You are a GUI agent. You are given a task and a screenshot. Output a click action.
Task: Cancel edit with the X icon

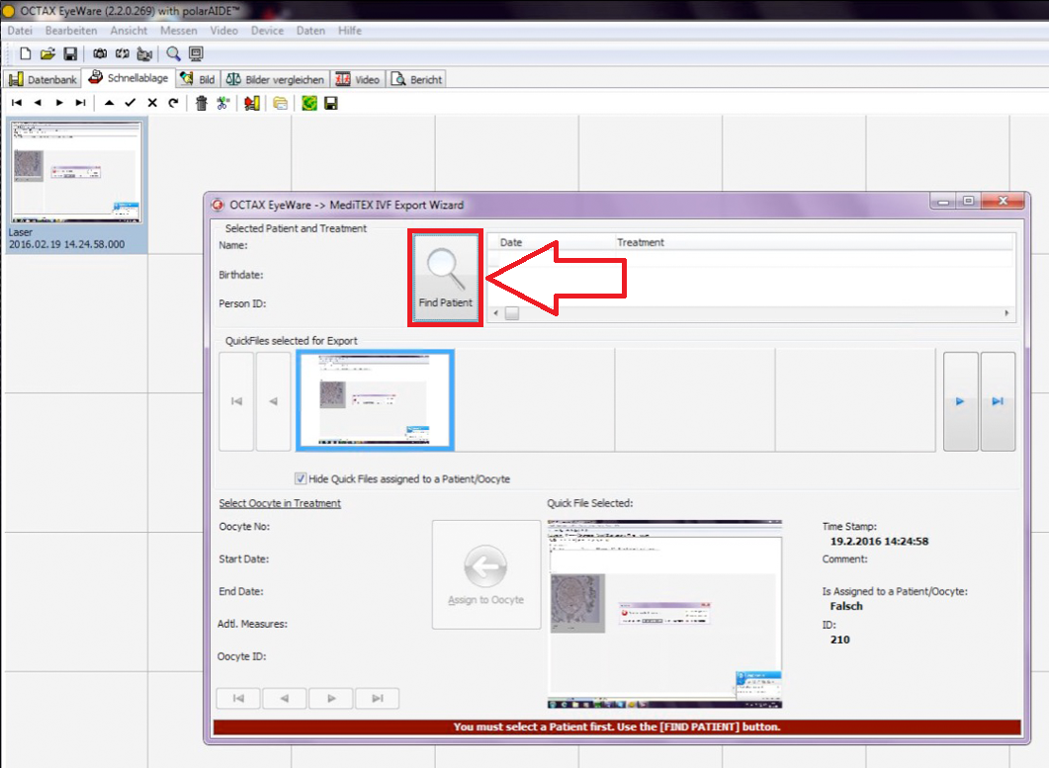pos(152,103)
